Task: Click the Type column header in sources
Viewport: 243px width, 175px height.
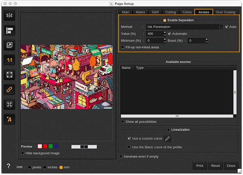Action: pos(185,68)
